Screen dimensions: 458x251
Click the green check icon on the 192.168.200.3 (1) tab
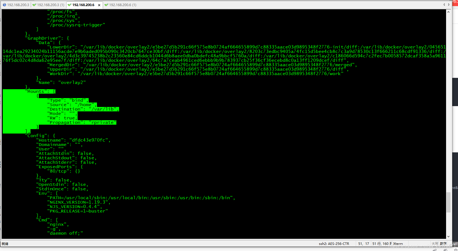click(34, 5)
